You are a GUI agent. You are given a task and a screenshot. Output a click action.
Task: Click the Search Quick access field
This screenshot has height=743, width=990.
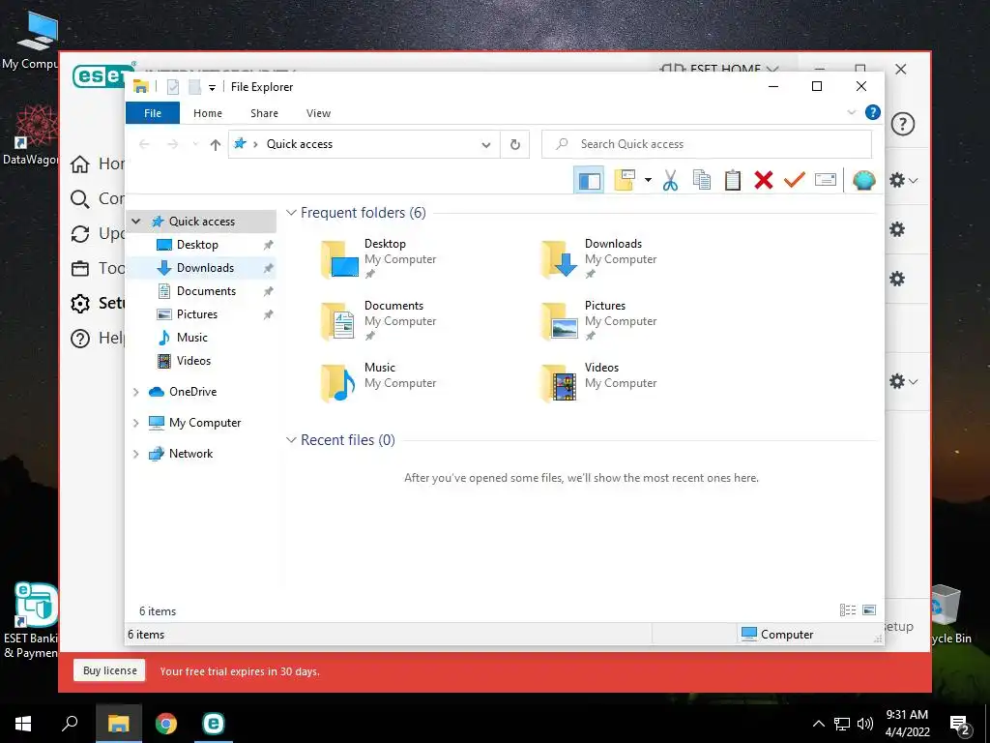[707, 144]
